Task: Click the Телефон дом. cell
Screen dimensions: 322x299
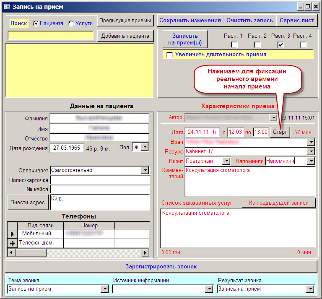Action: (41, 243)
